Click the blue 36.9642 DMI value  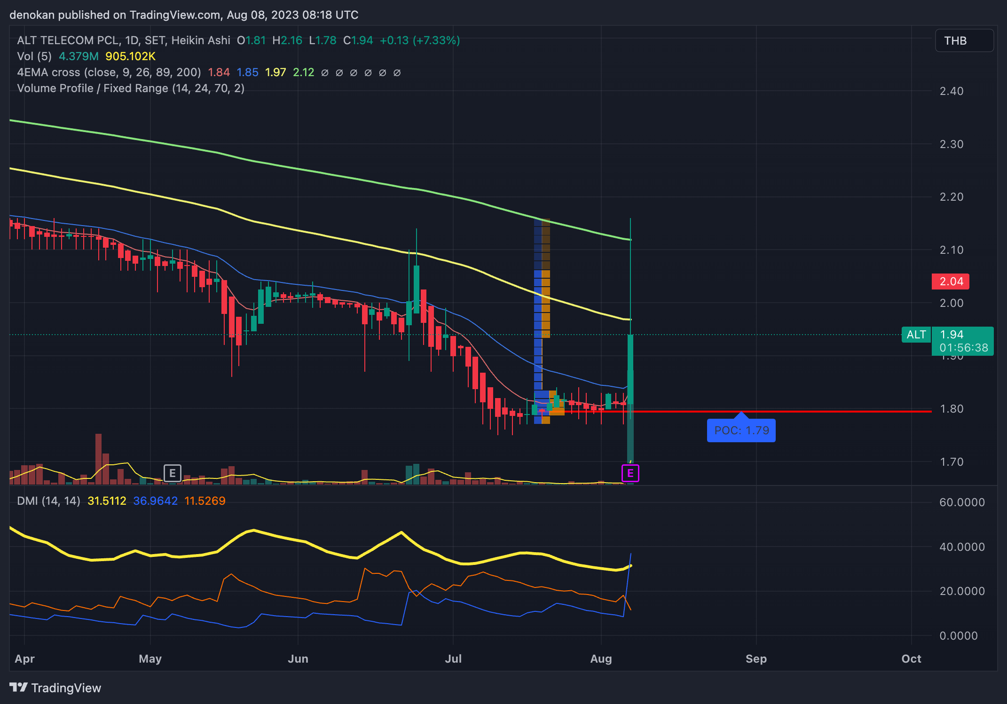coord(155,501)
